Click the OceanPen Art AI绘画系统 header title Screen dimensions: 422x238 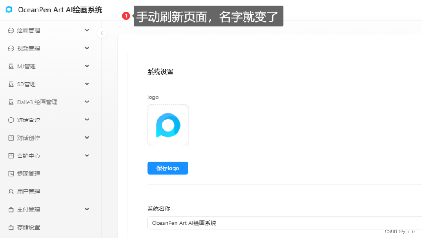click(60, 9)
